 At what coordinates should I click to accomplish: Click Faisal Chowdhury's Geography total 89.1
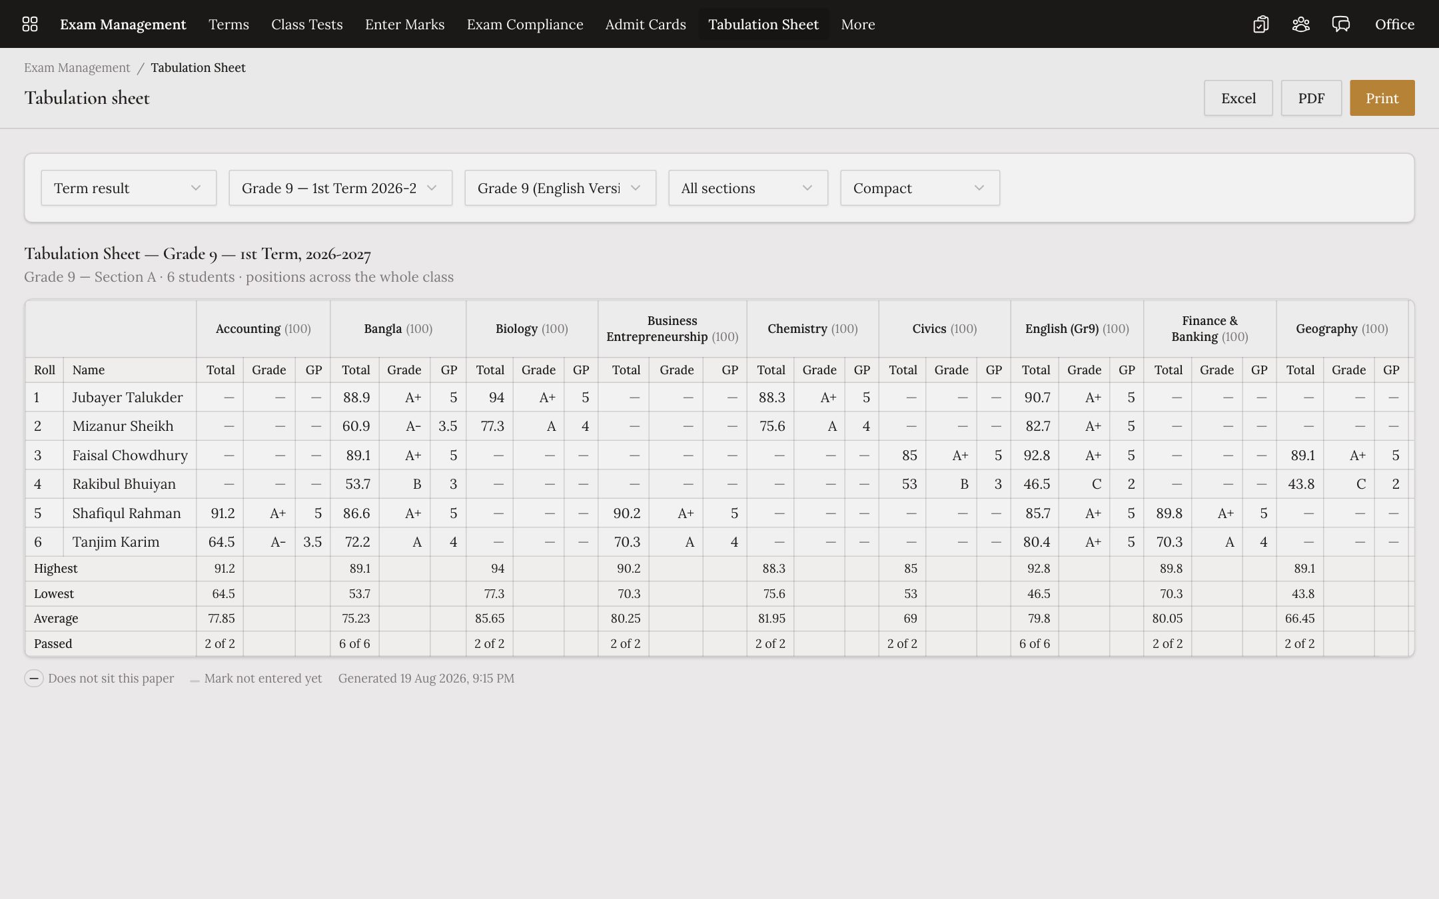point(1302,455)
